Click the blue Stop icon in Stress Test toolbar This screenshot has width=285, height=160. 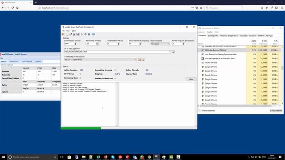coord(89,34)
